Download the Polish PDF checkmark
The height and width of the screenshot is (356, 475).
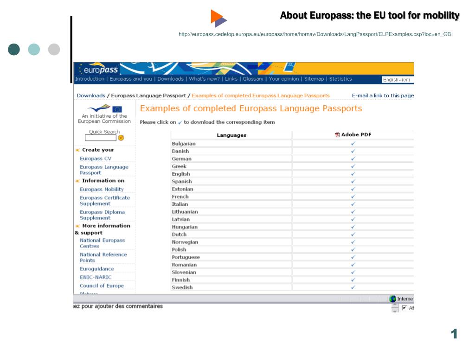[x=353, y=249]
